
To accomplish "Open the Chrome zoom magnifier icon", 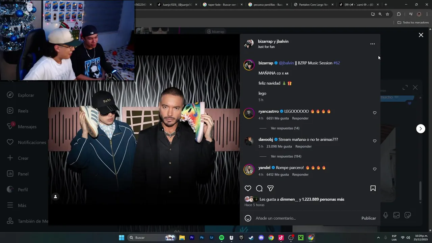I will click(x=380, y=14).
